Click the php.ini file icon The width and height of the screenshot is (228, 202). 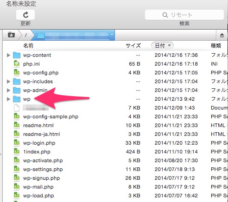coord(17,64)
